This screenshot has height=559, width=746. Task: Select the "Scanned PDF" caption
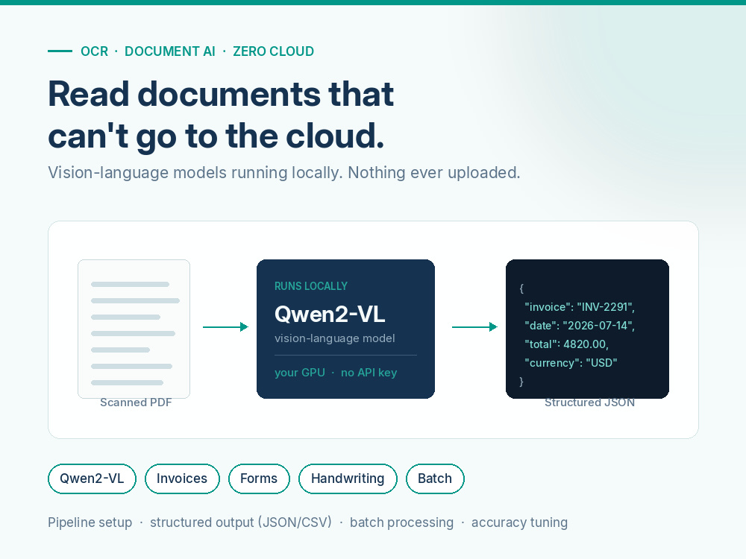(136, 402)
